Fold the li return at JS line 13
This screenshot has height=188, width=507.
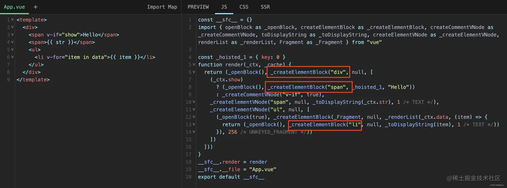(194, 125)
